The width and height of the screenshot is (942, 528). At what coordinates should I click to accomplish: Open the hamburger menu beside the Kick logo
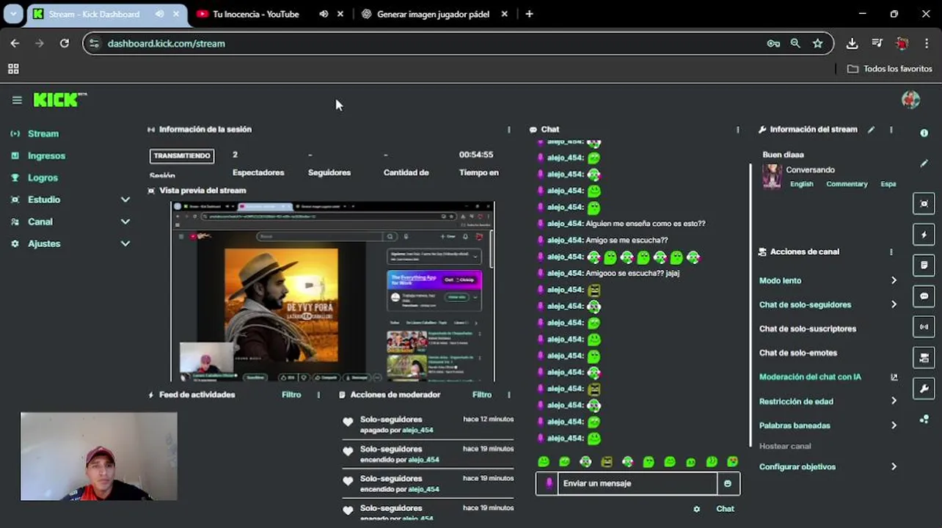[17, 100]
